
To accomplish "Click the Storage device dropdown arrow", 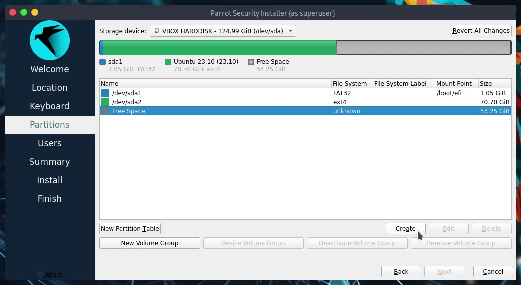I will tap(290, 31).
